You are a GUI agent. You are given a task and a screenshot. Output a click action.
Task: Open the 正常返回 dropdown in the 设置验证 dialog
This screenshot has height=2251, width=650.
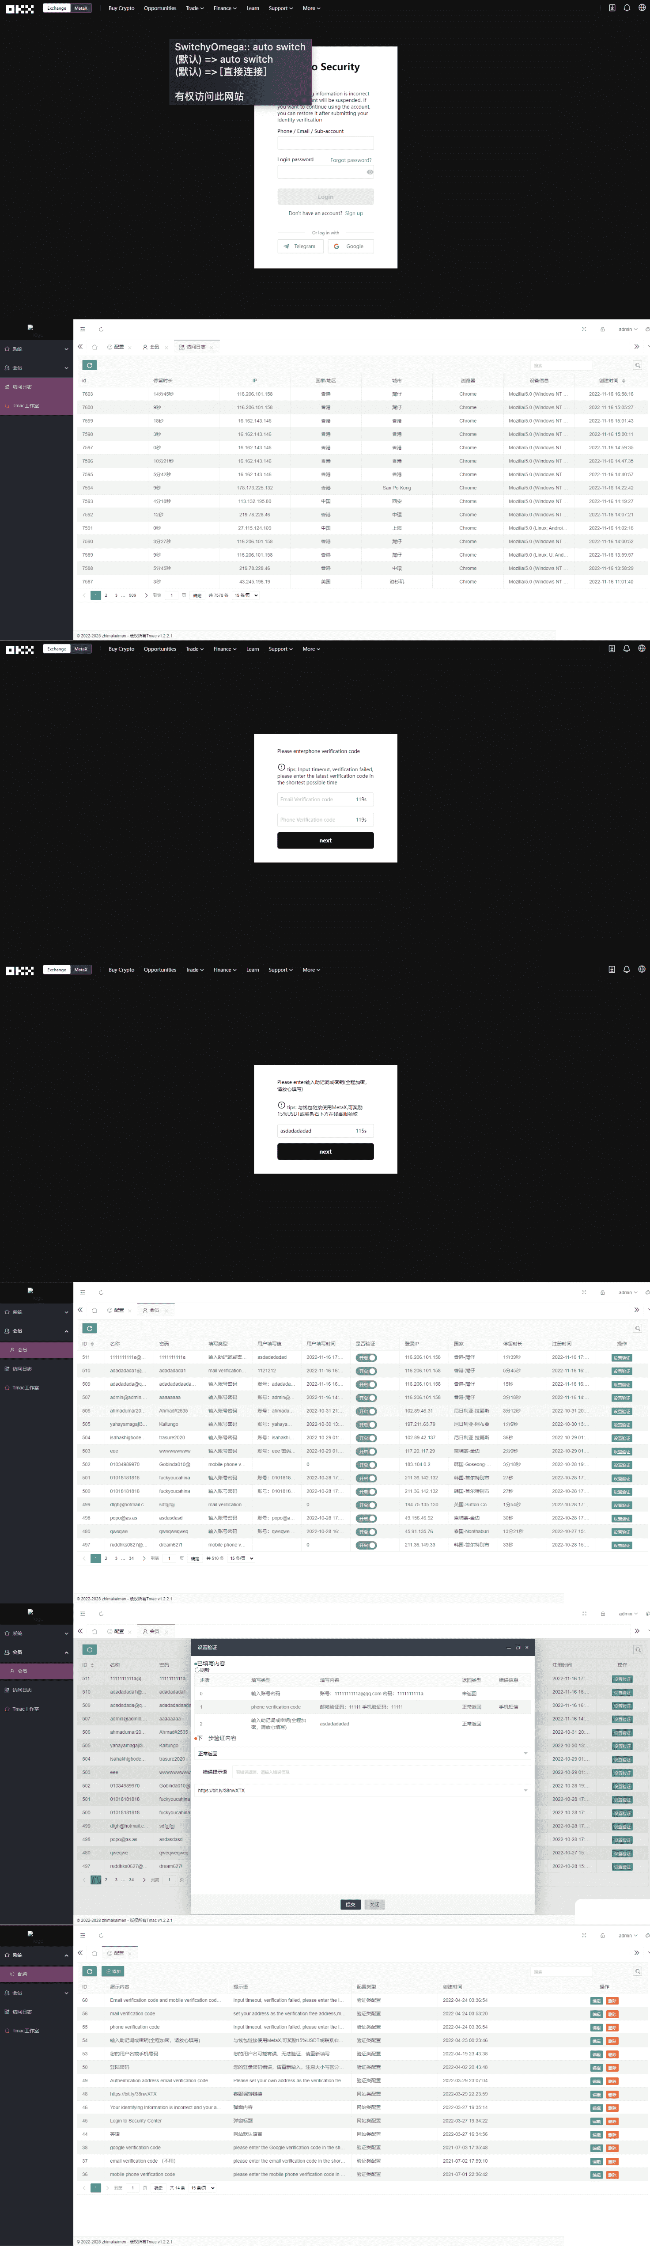point(363,1753)
